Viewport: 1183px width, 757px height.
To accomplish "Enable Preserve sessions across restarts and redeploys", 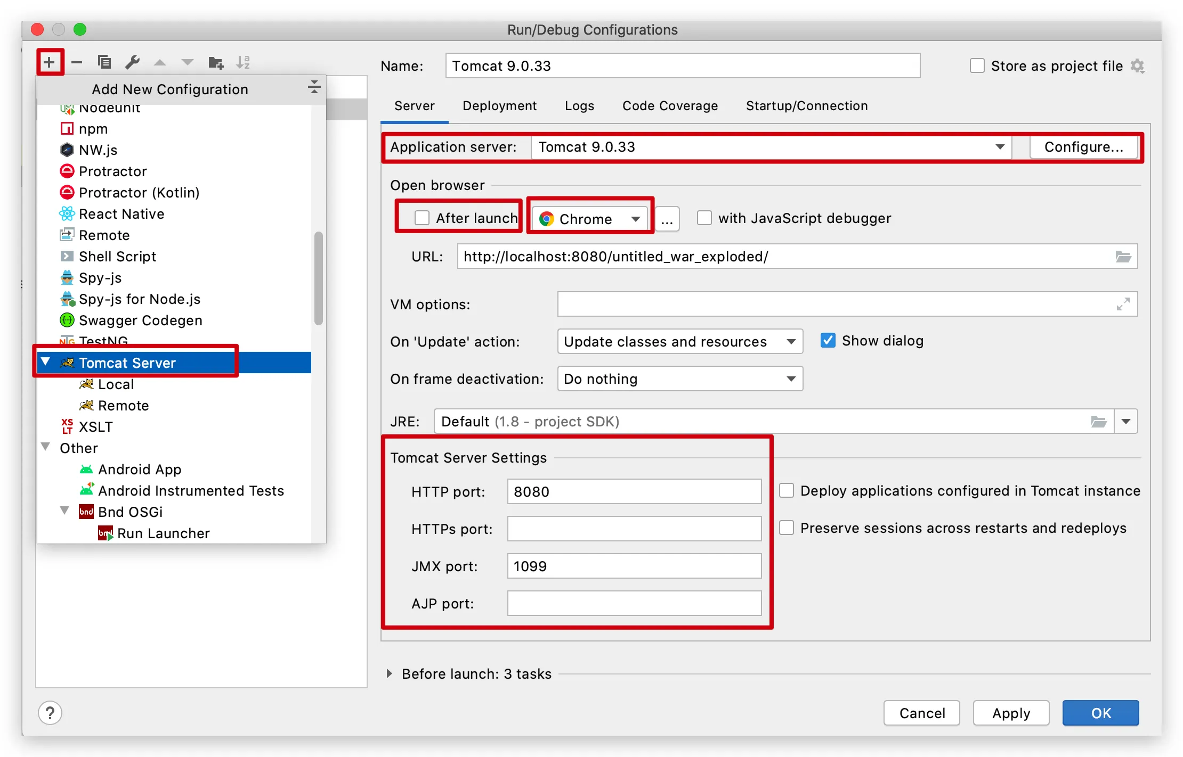I will pyautogui.click(x=787, y=528).
